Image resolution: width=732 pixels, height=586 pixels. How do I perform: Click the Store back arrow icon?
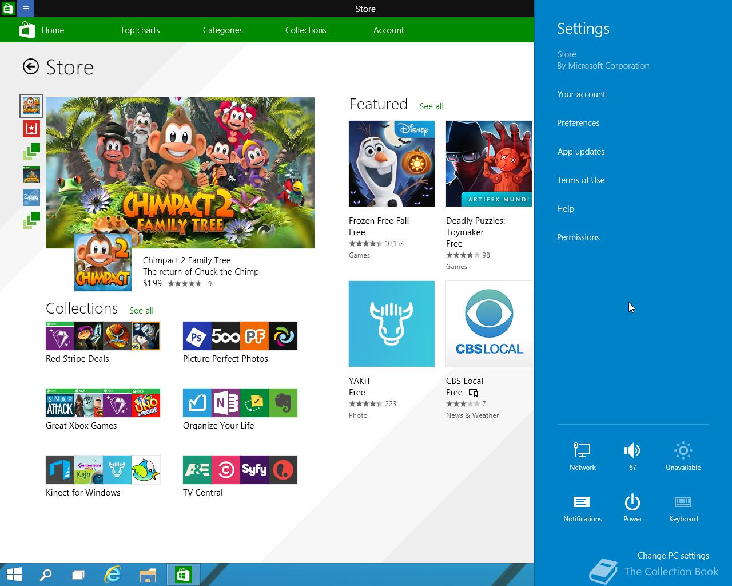click(x=31, y=67)
